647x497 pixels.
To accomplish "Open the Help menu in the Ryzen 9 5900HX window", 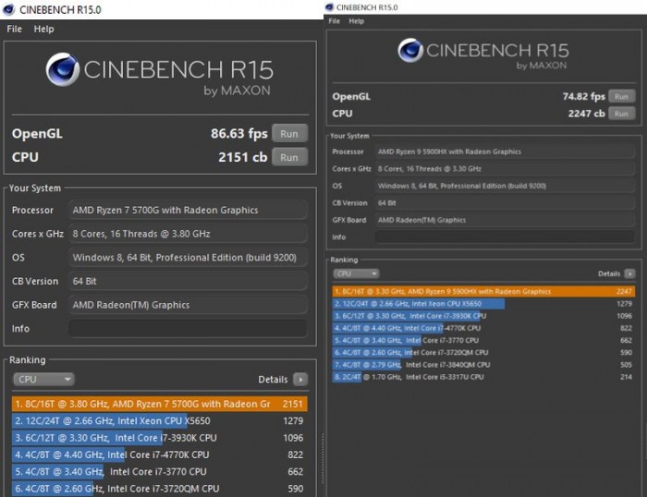I will pyautogui.click(x=356, y=20).
